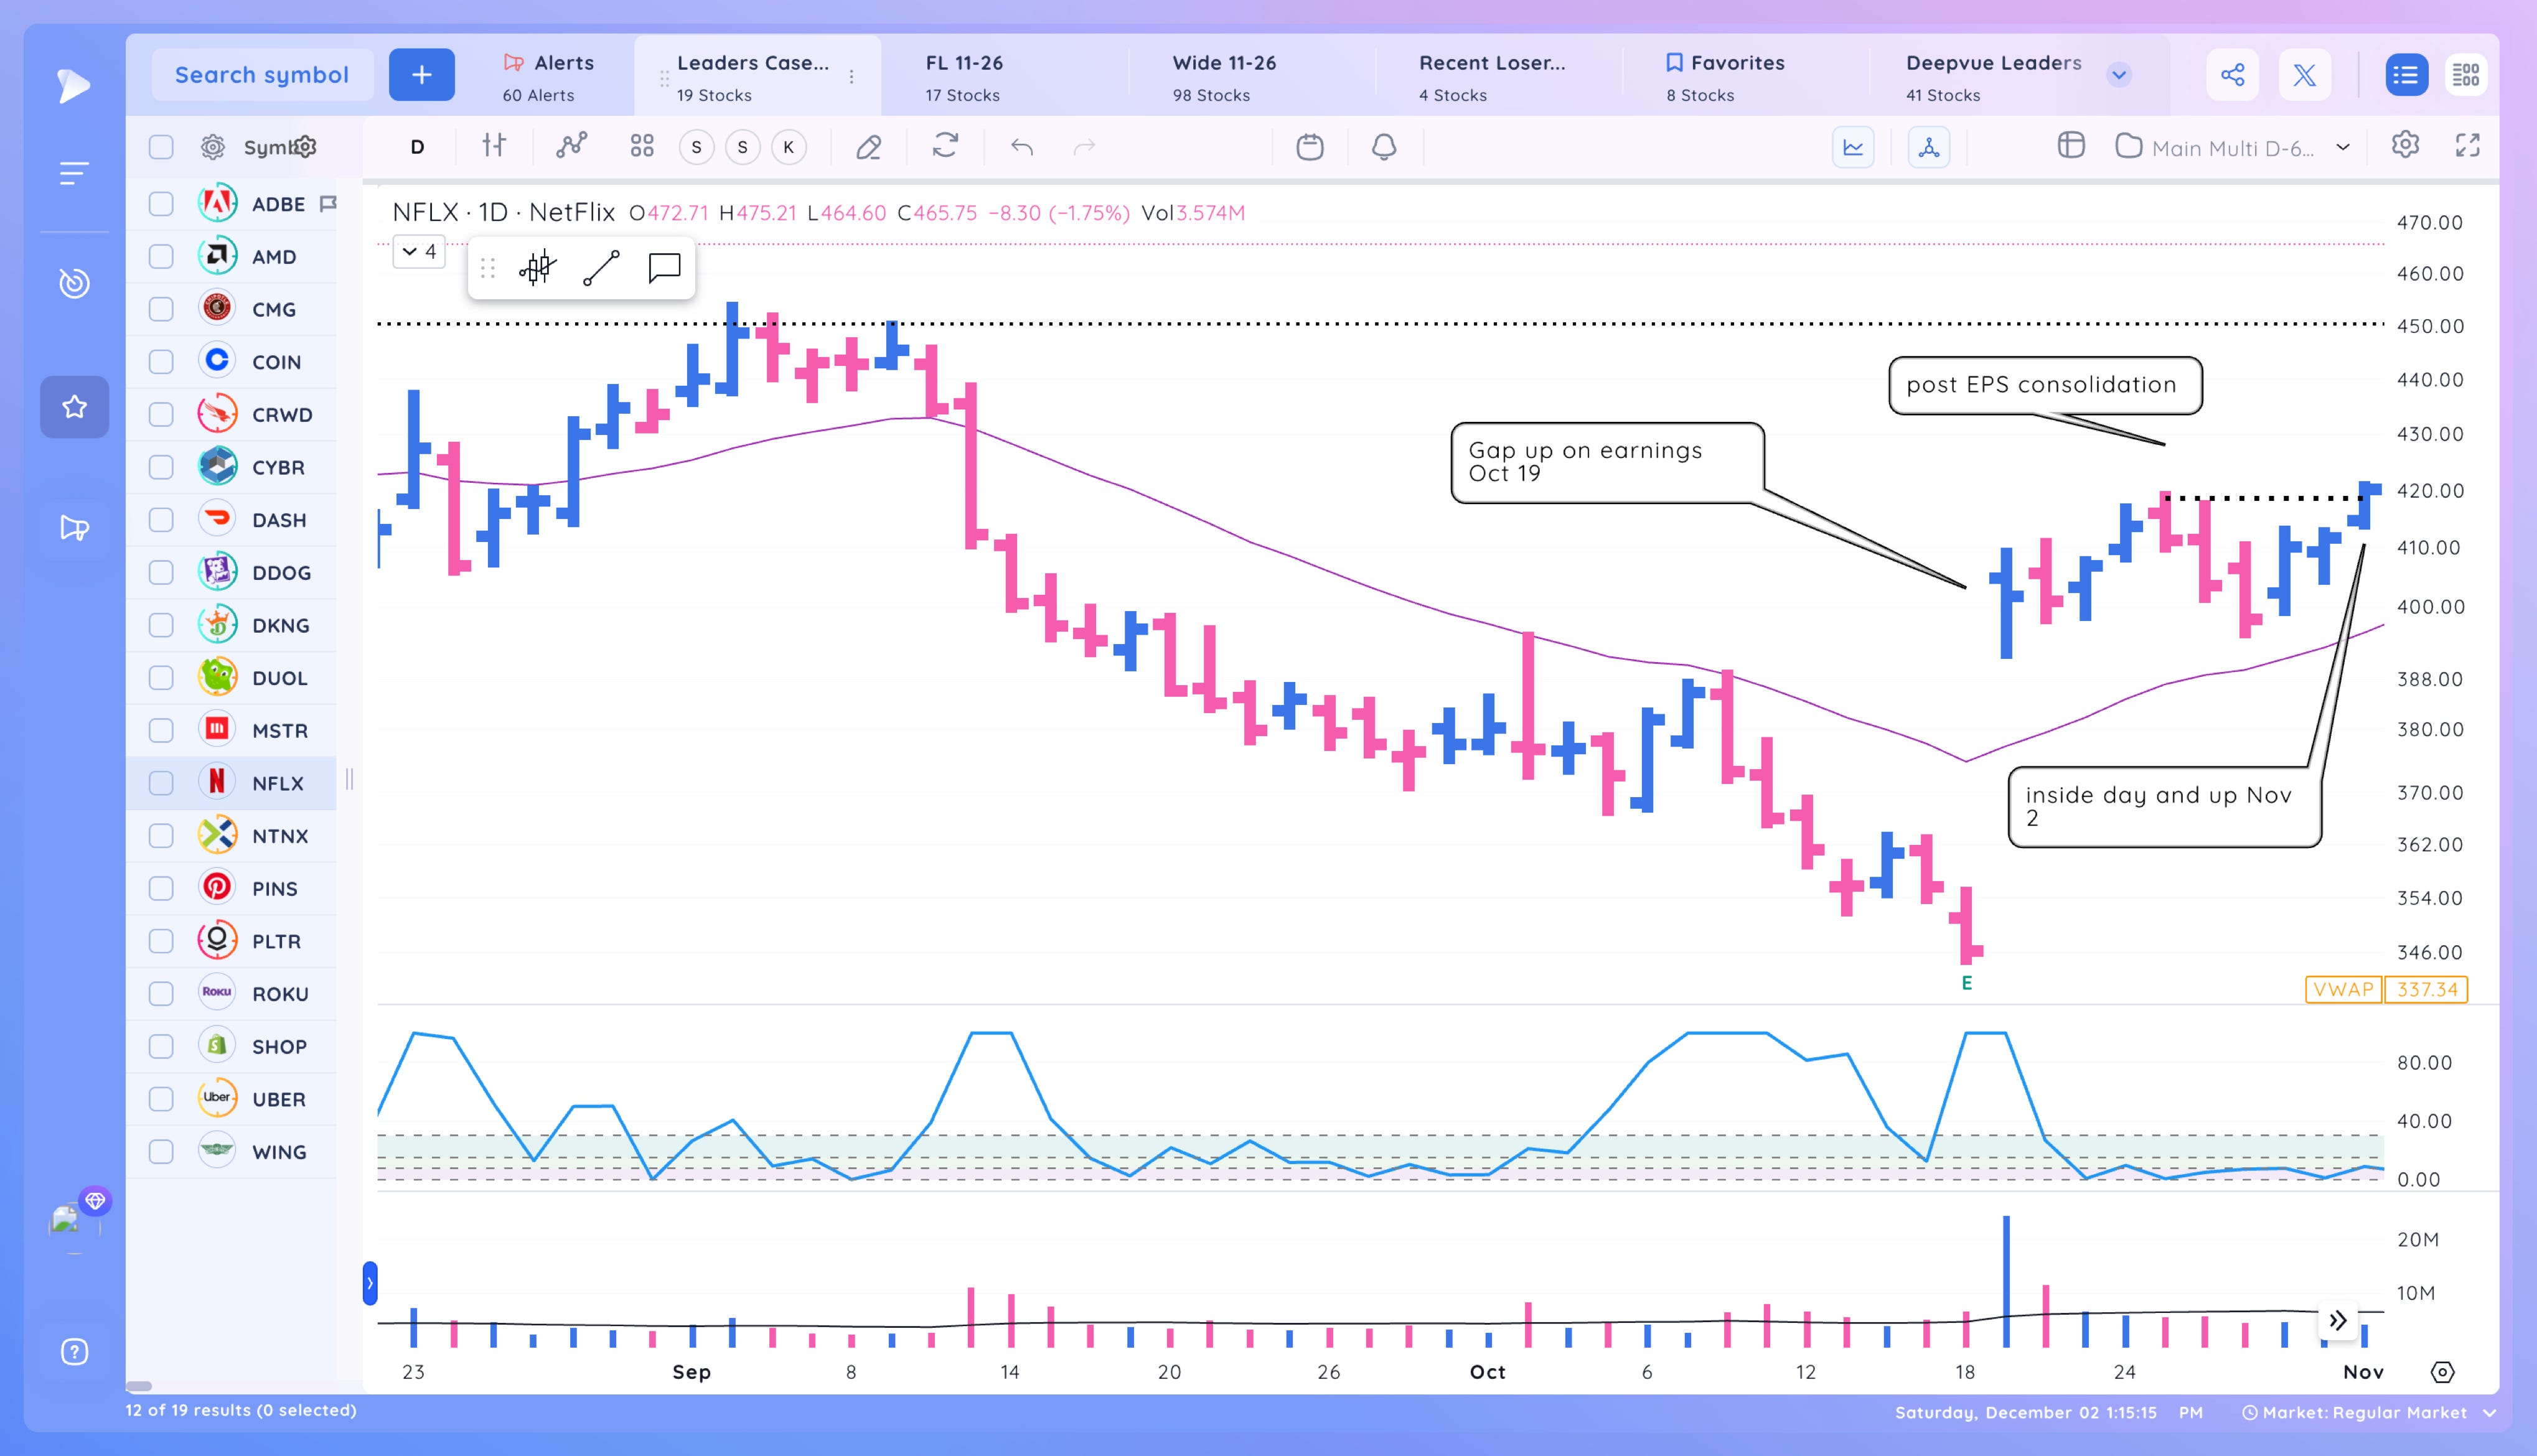Post chart to X icon
2537x1456 pixels.
pos(2304,75)
